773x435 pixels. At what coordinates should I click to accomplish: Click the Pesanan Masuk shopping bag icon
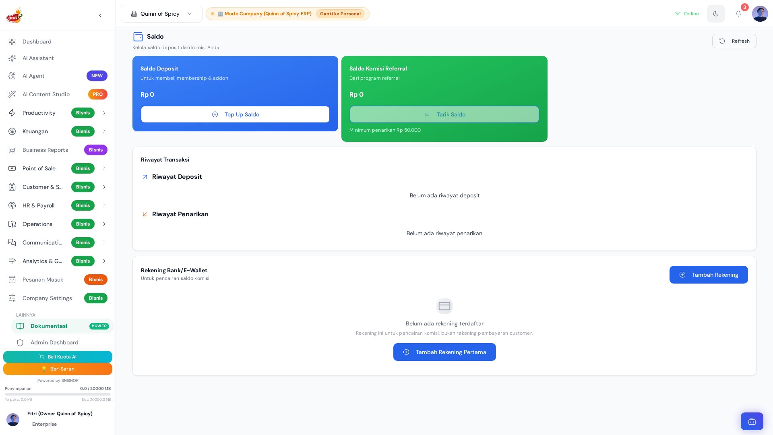(12, 280)
